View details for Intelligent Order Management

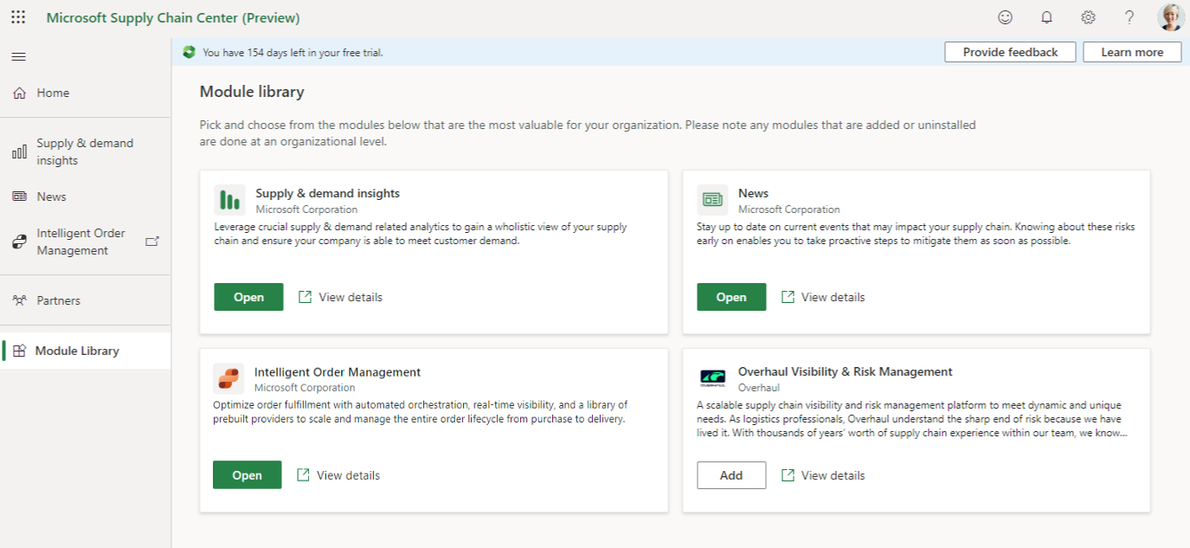pos(338,475)
